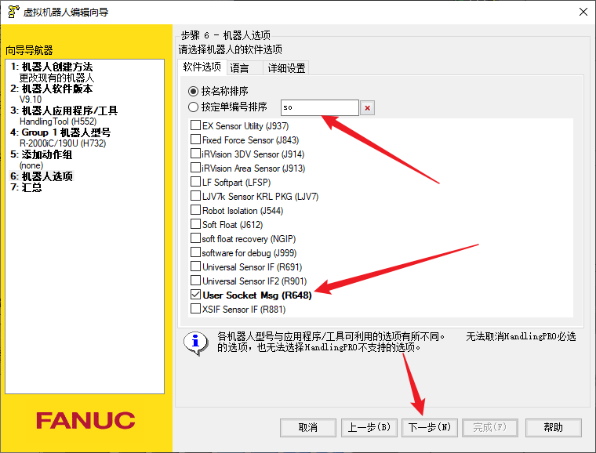Open 帮助 help button
The height and width of the screenshot is (453, 596).
[554, 428]
